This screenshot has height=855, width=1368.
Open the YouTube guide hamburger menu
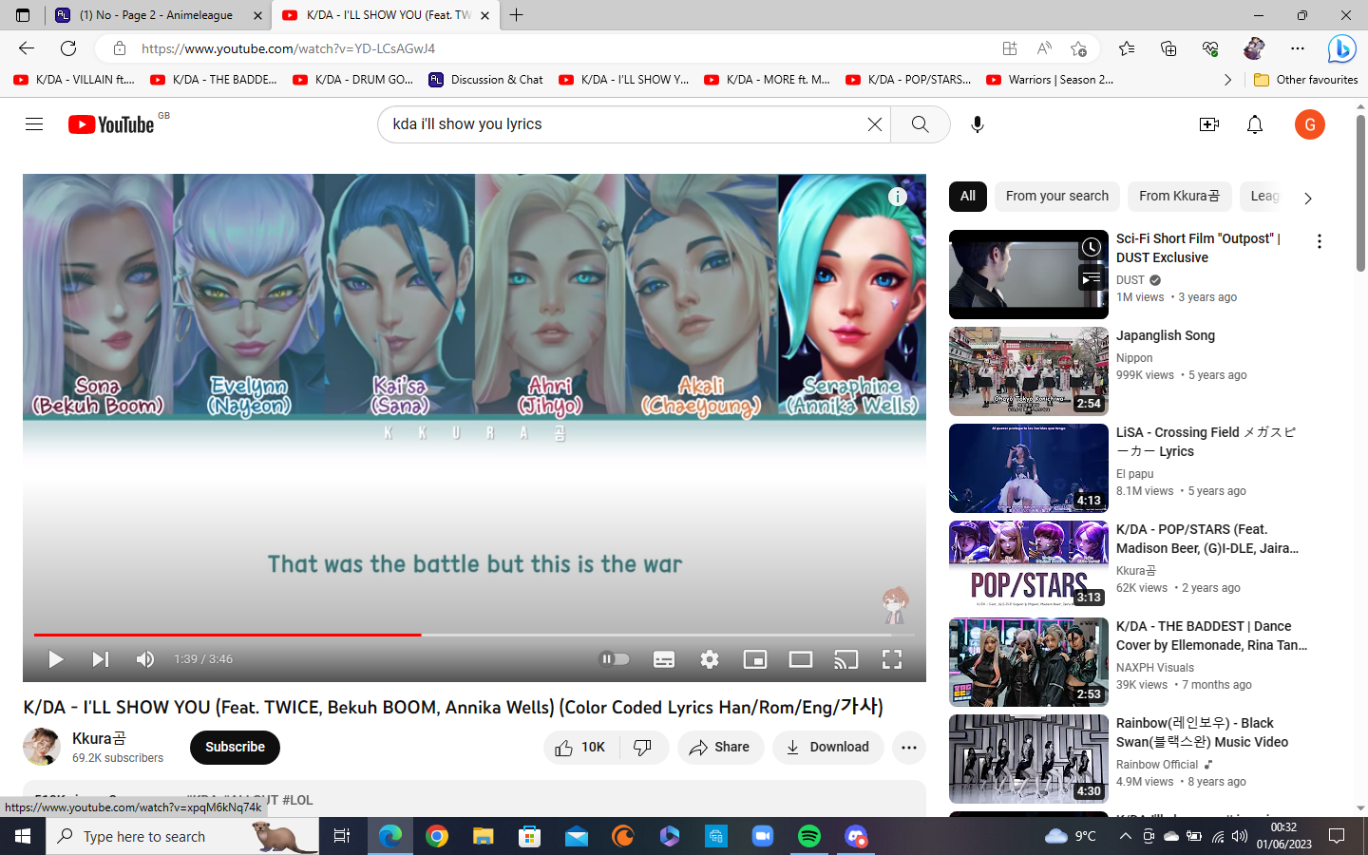pyautogui.click(x=34, y=124)
